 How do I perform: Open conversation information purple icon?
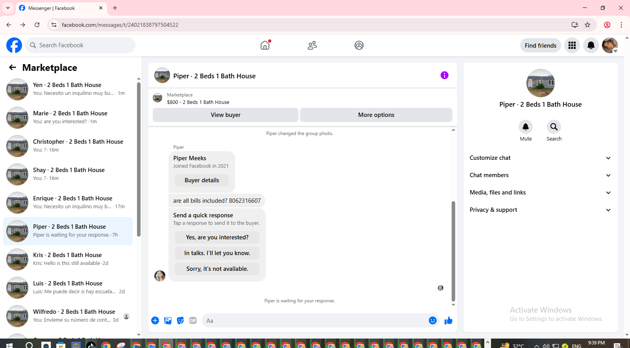445,75
